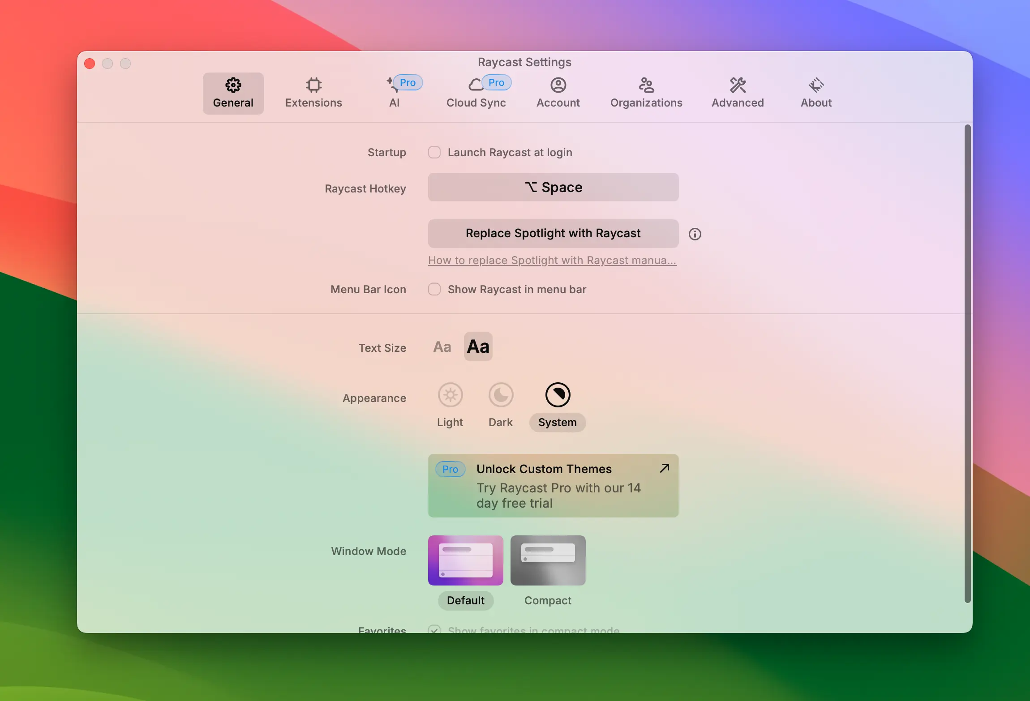Switch to the Extensions tab
This screenshot has width=1030, height=701.
coord(313,93)
